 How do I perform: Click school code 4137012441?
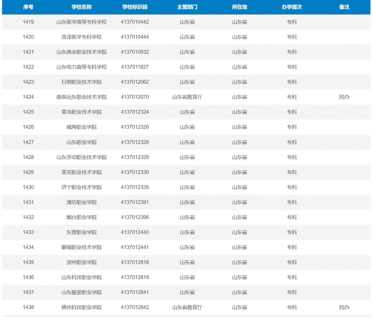click(135, 247)
